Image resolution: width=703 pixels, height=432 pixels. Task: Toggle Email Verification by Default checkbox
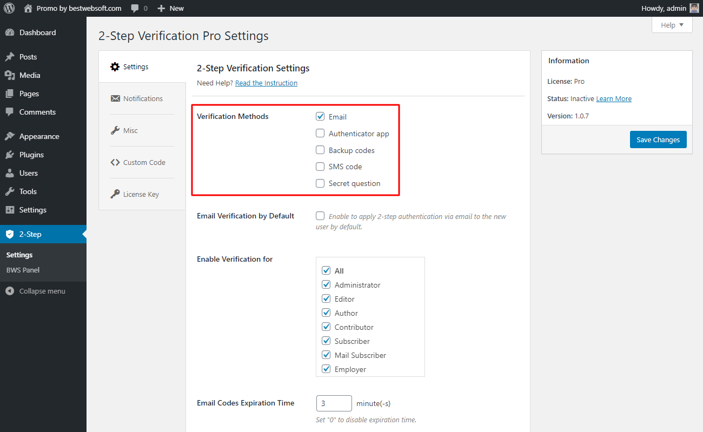point(320,216)
